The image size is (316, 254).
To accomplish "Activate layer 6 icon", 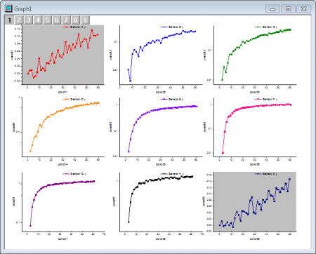I will pyautogui.click(x=56, y=20).
